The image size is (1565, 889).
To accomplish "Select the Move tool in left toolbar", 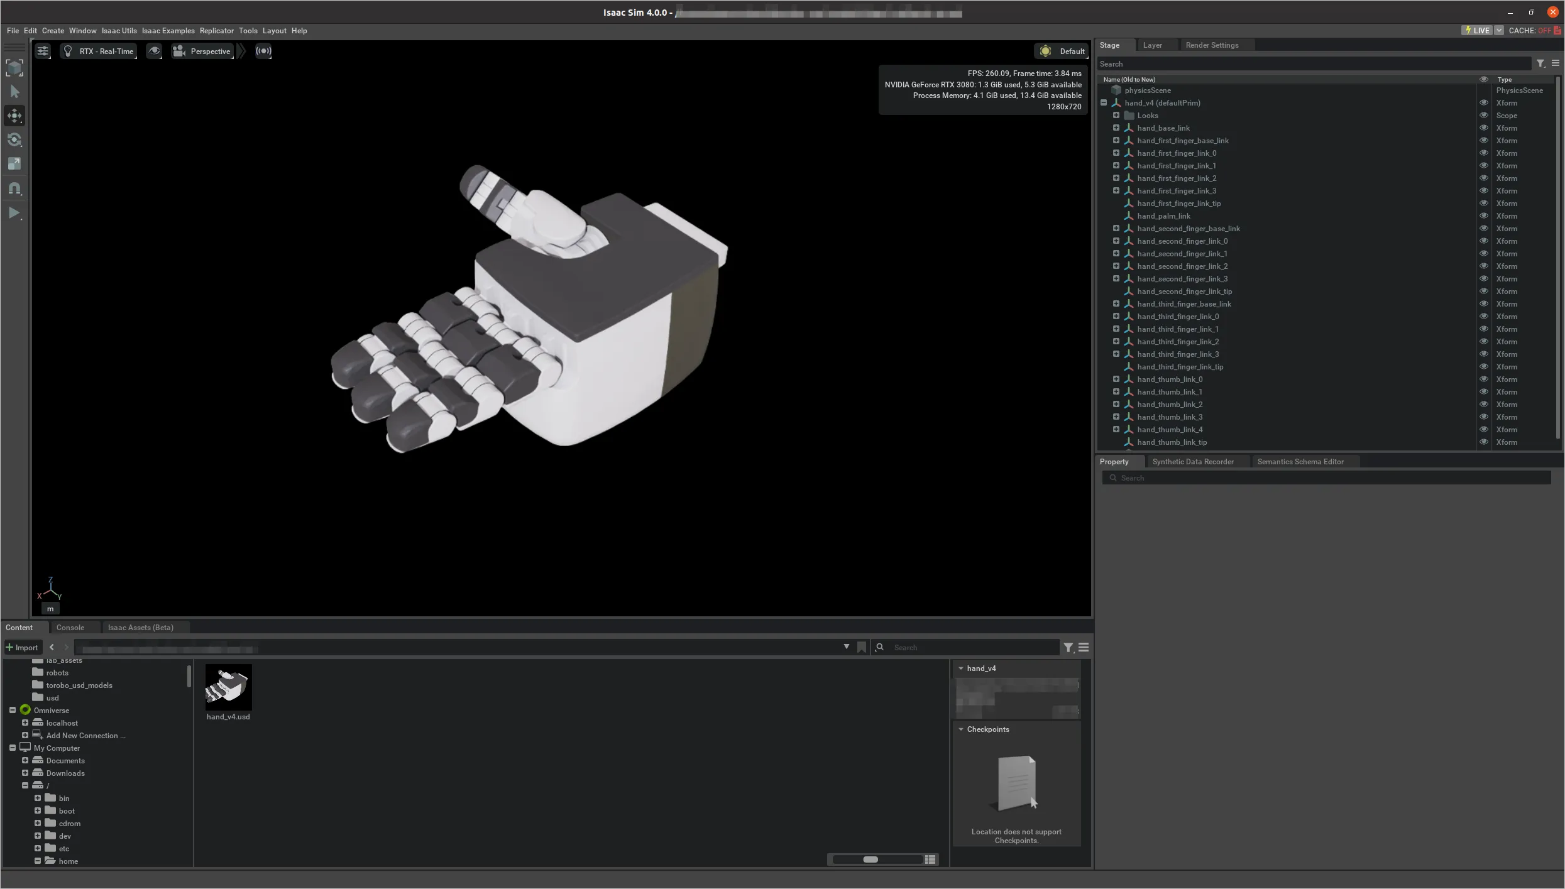I will pos(14,116).
